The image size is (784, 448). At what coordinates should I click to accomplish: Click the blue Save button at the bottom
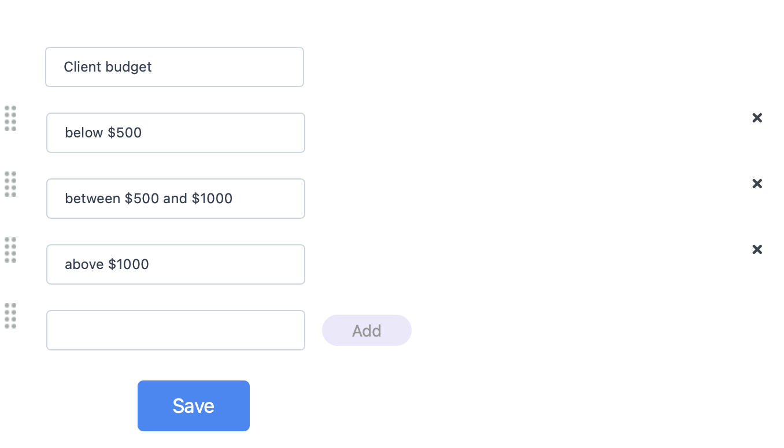click(194, 406)
